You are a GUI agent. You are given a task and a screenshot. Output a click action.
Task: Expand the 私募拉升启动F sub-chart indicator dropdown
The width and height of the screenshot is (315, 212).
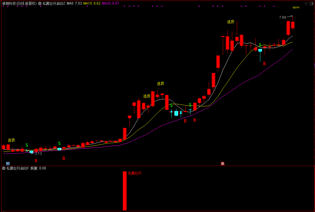pos(3,168)
